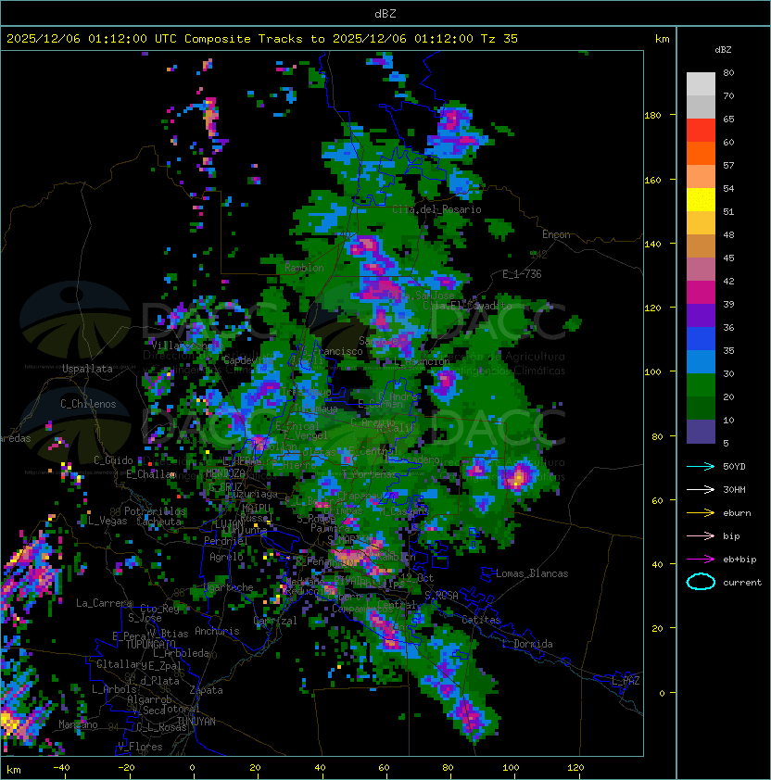
Task: Click the cyan ellipse 'current' legend symbol
Action: click(701, 582)
